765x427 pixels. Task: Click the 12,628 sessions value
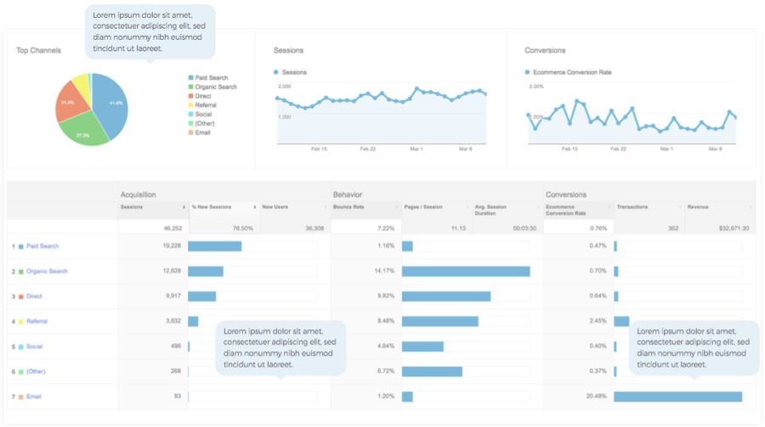pos(172,271)
